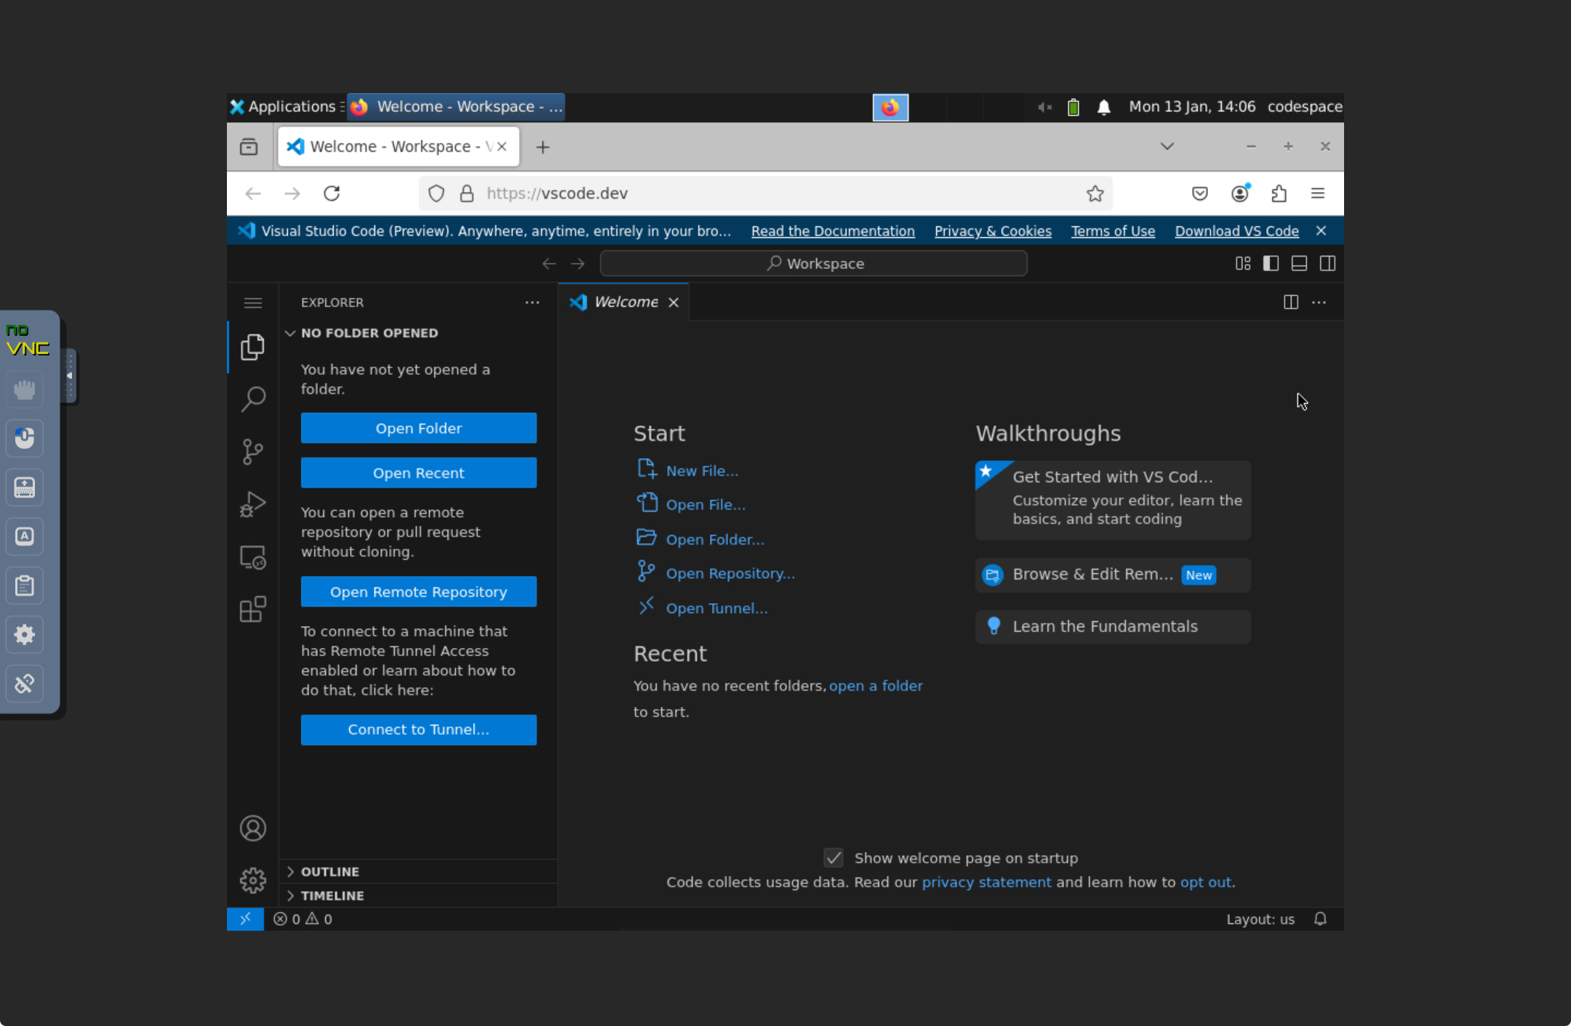Image resolution: width=1571 pixels, height=1026 pixels.
Task: Click Open Tunnel link under Start
Action: 716,608
